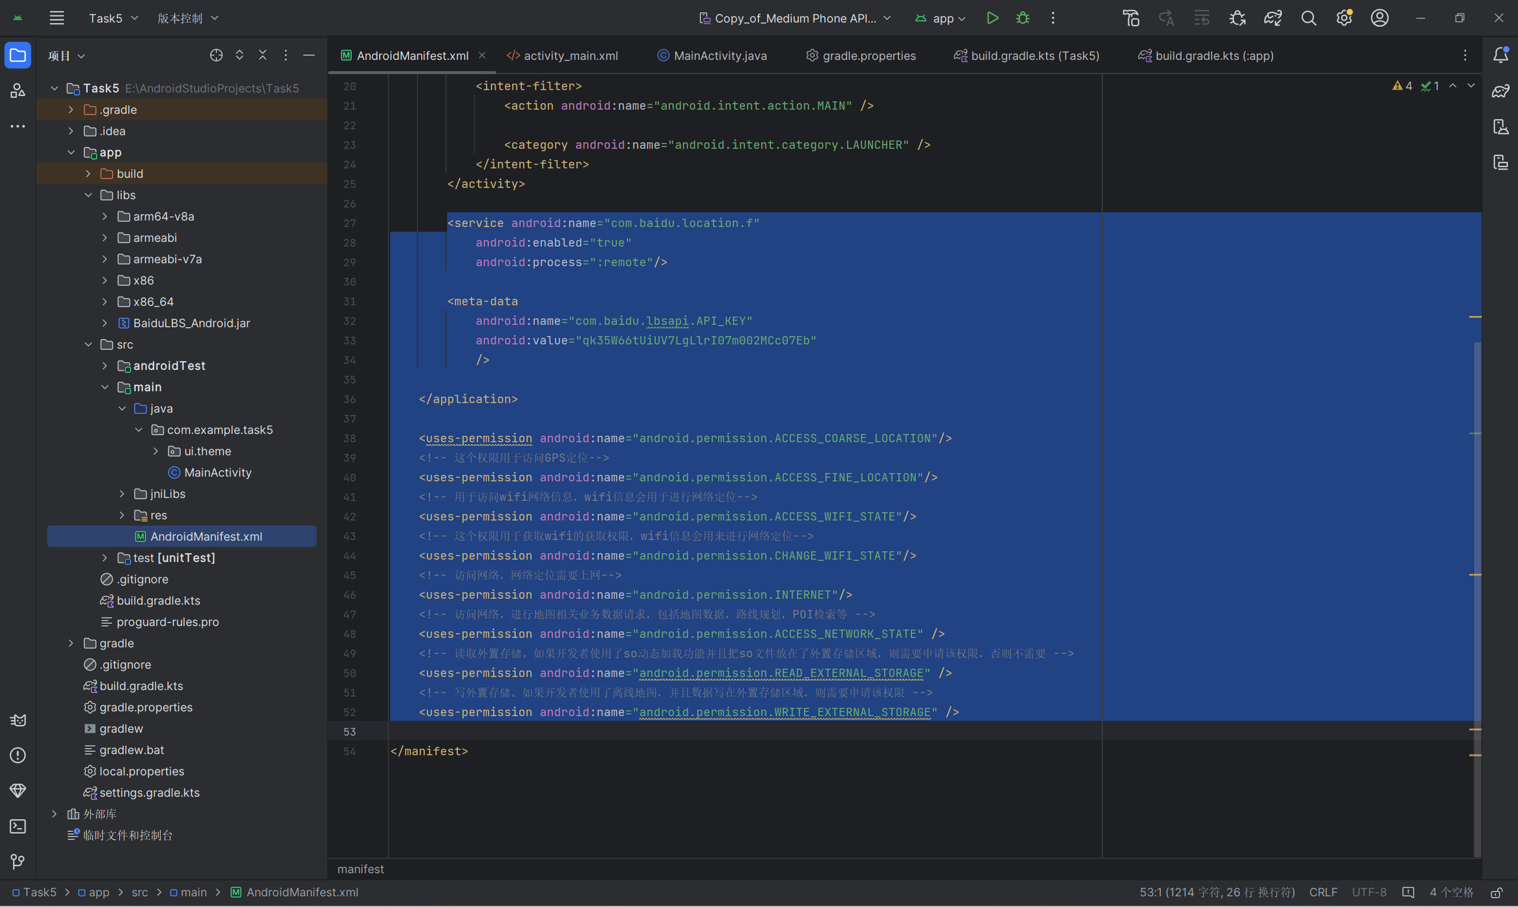The height and width of the screenshot is (907, 1518).
Task: Open Notifications bell on right sidebar
Action: pos(1500,55)
